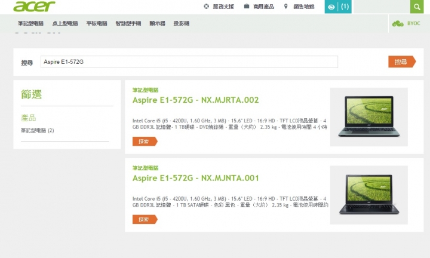This screenshot has width=430, height=258.
Task: Click the BYOC cloud icon
Action: tap(398, 23)
